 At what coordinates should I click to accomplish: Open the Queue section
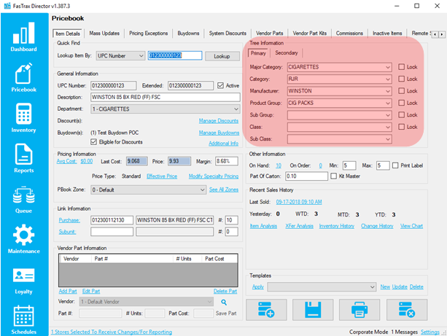click(23, 200)
